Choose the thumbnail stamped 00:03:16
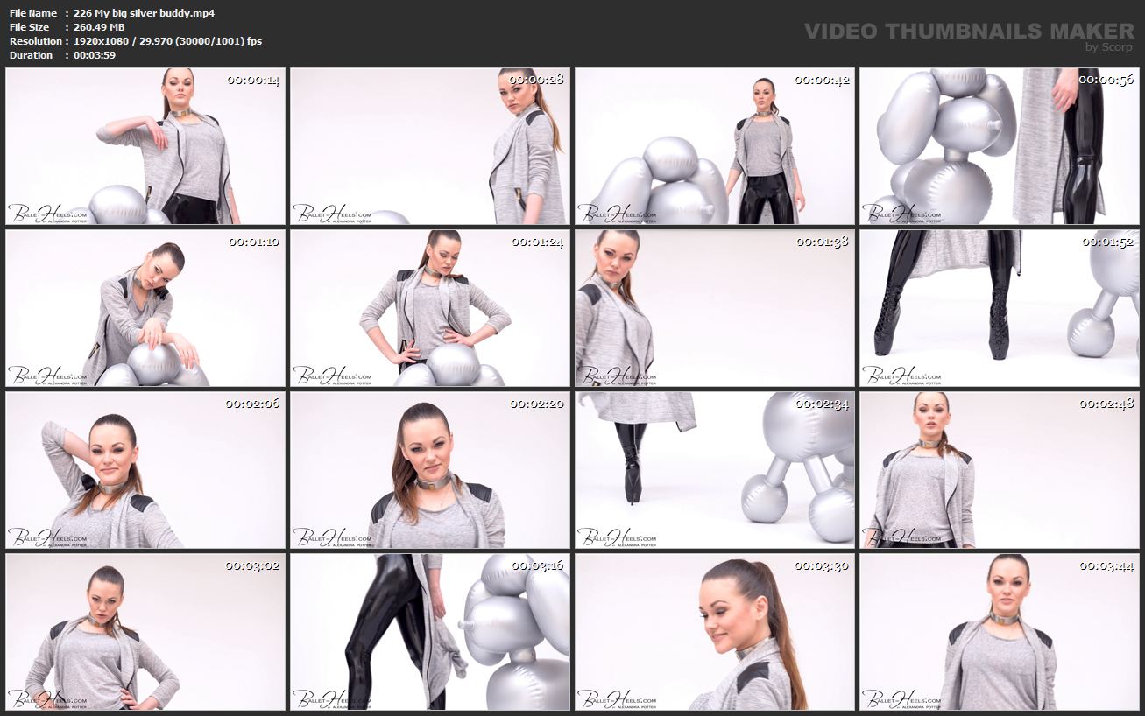The height and width of the screenshot is (716, 1145). pos(430,632)
